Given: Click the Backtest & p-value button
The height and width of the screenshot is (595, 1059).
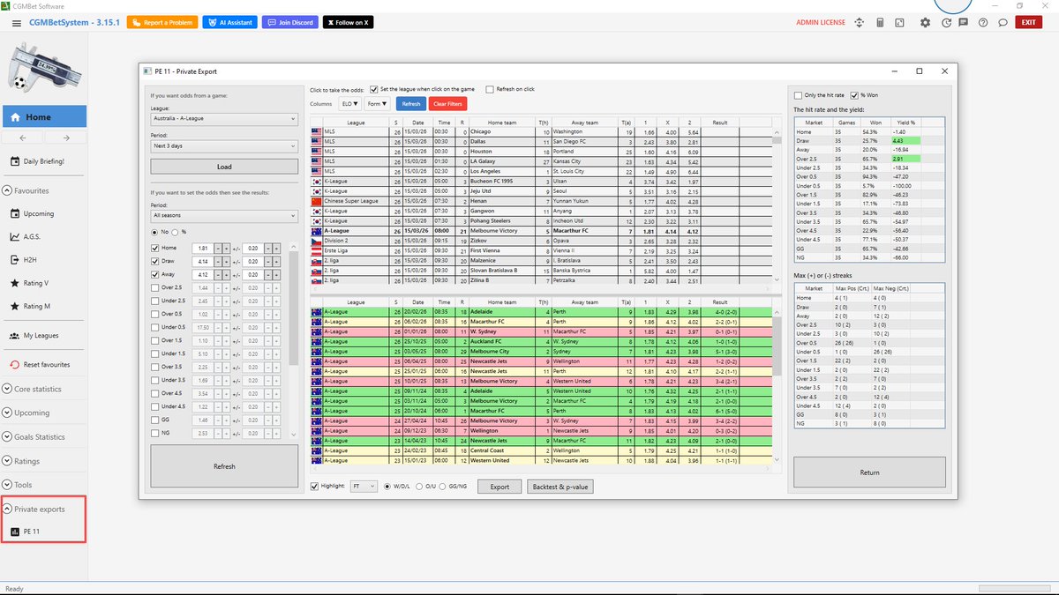Looking at the screenshot, I should (x=560, y=487).
